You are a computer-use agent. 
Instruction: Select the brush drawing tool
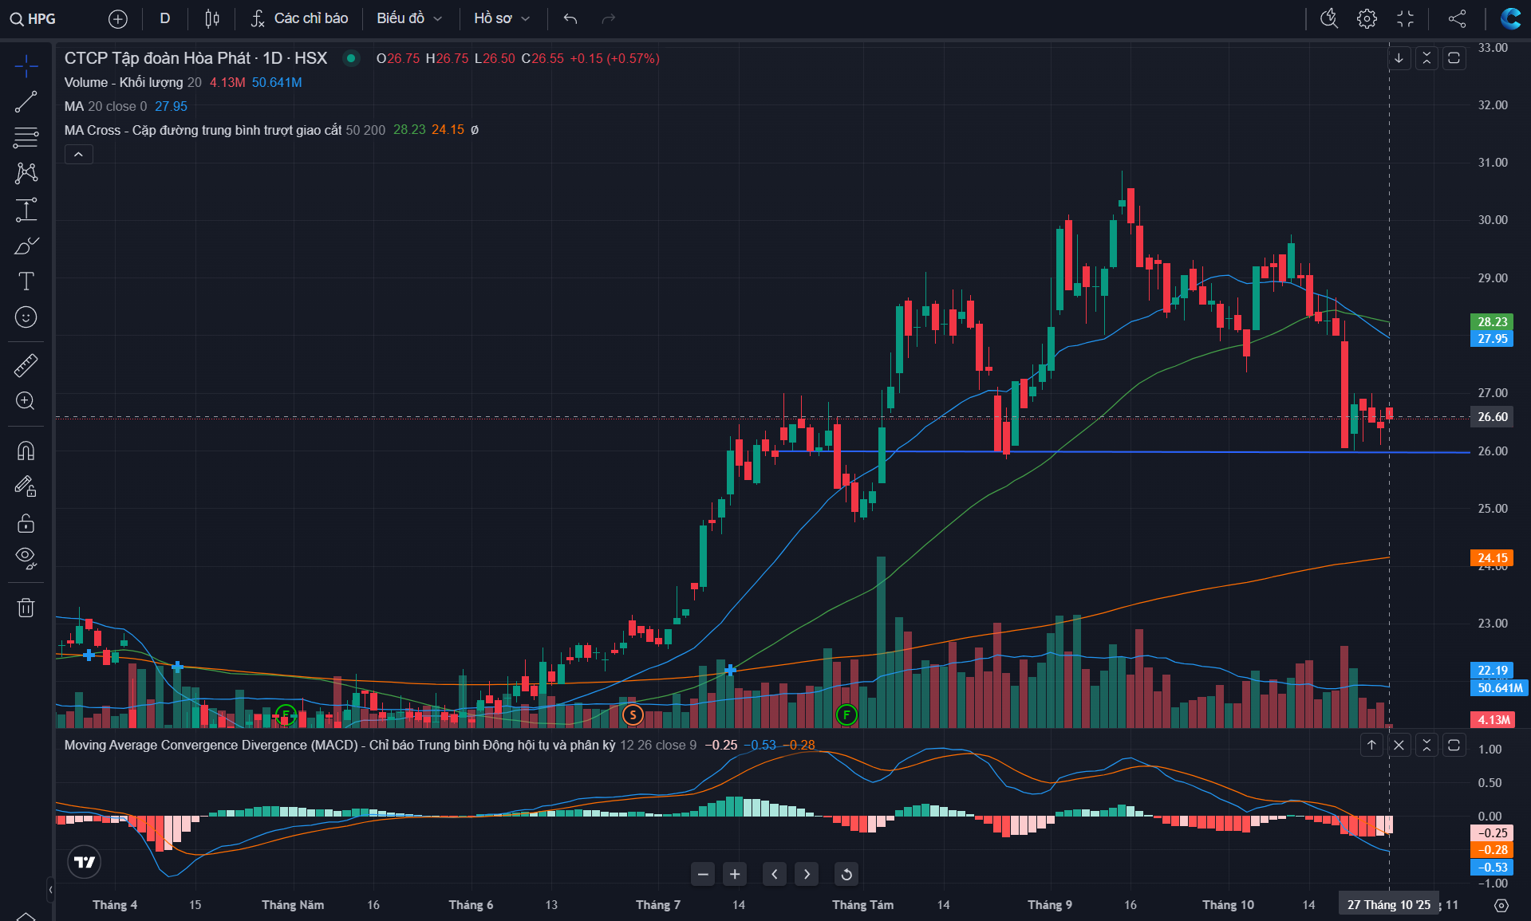pos(26,246)
